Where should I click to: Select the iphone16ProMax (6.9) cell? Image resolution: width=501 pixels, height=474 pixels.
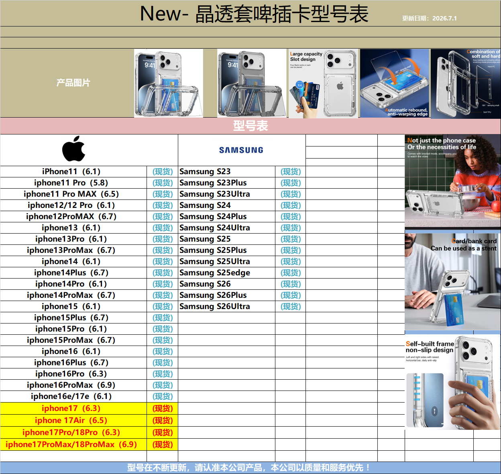click(73, 385)
